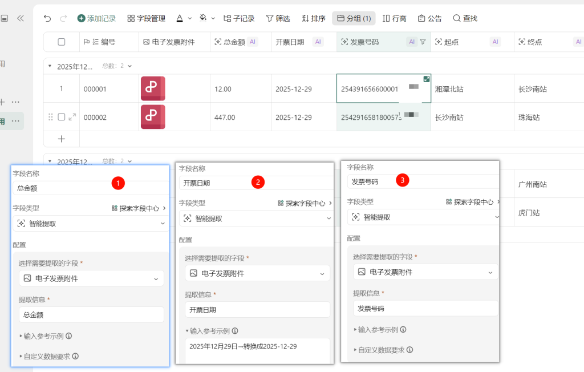
Task: Open 智能提取 type dropdown in panel 1
Action: coord(91,223)
